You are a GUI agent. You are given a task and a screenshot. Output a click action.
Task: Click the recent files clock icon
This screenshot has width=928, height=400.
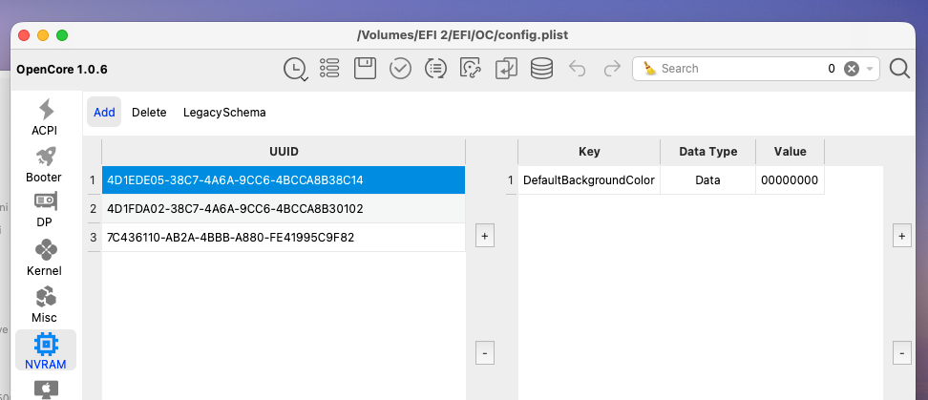(295, 69)
